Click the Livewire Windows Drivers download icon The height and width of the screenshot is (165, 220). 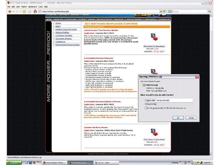pos(154,132)
